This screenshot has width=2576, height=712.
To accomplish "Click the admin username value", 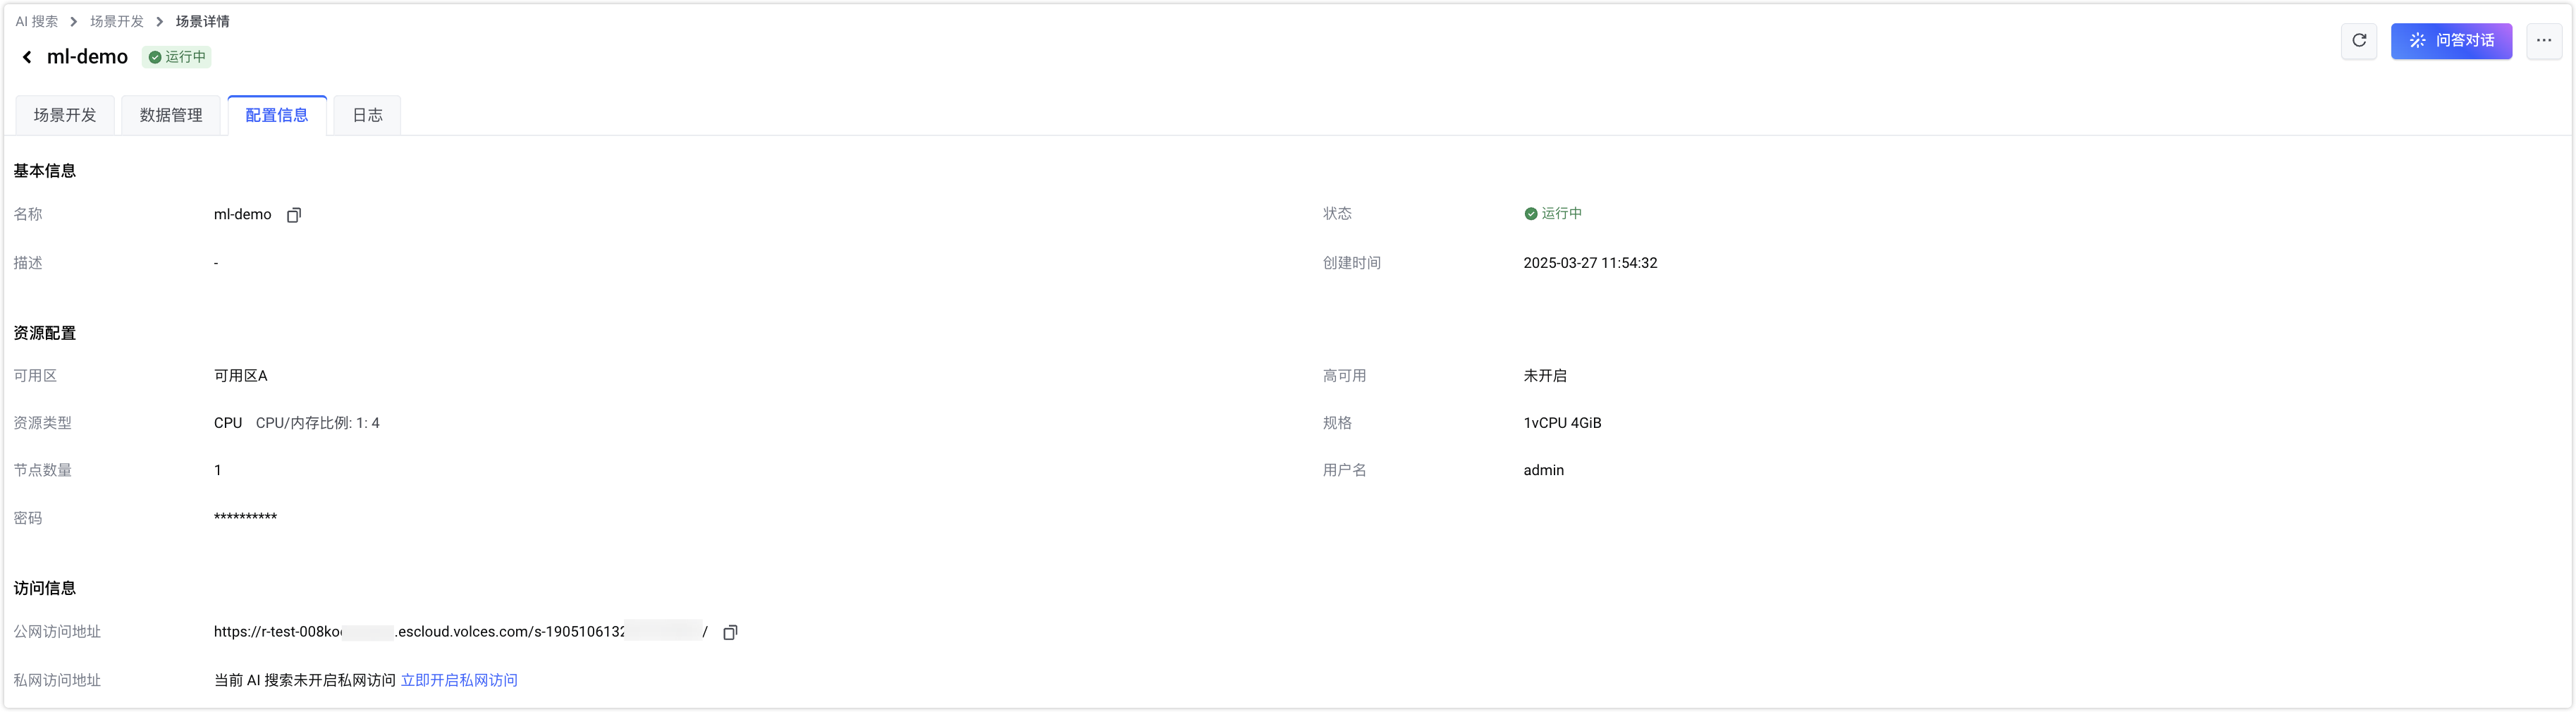I will point(1544,470).
